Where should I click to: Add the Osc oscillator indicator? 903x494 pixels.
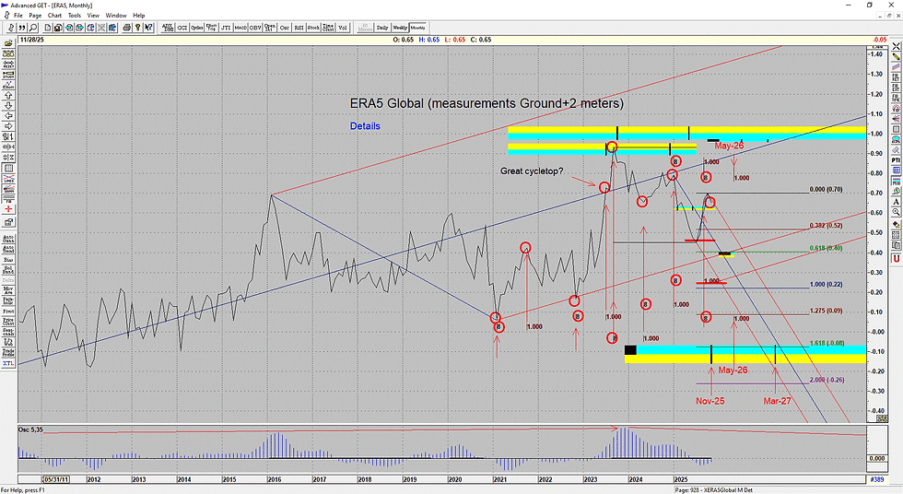point(285,28)
